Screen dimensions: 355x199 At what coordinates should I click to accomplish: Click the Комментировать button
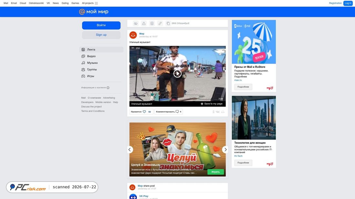(169, 112)
